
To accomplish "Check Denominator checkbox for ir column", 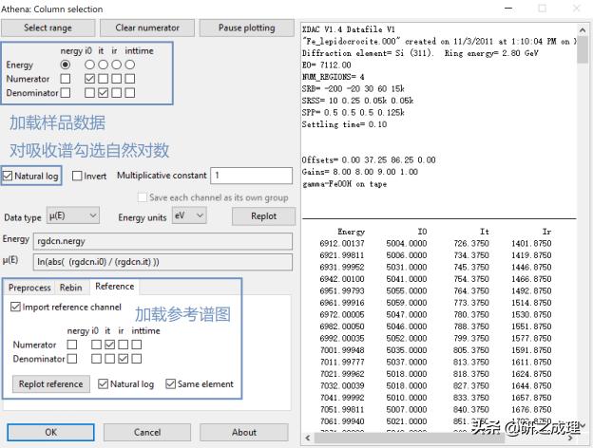I will (117, 93).
